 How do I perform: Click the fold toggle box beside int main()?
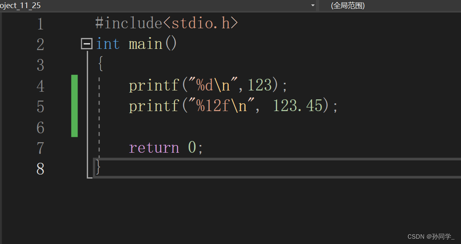[x=86, y=43]
